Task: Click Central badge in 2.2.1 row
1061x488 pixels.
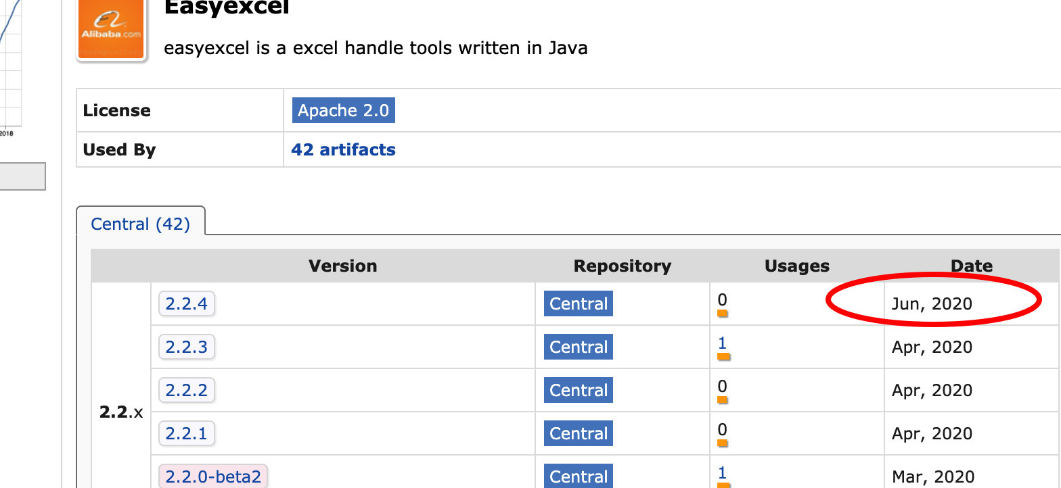Action: (579, 434)
